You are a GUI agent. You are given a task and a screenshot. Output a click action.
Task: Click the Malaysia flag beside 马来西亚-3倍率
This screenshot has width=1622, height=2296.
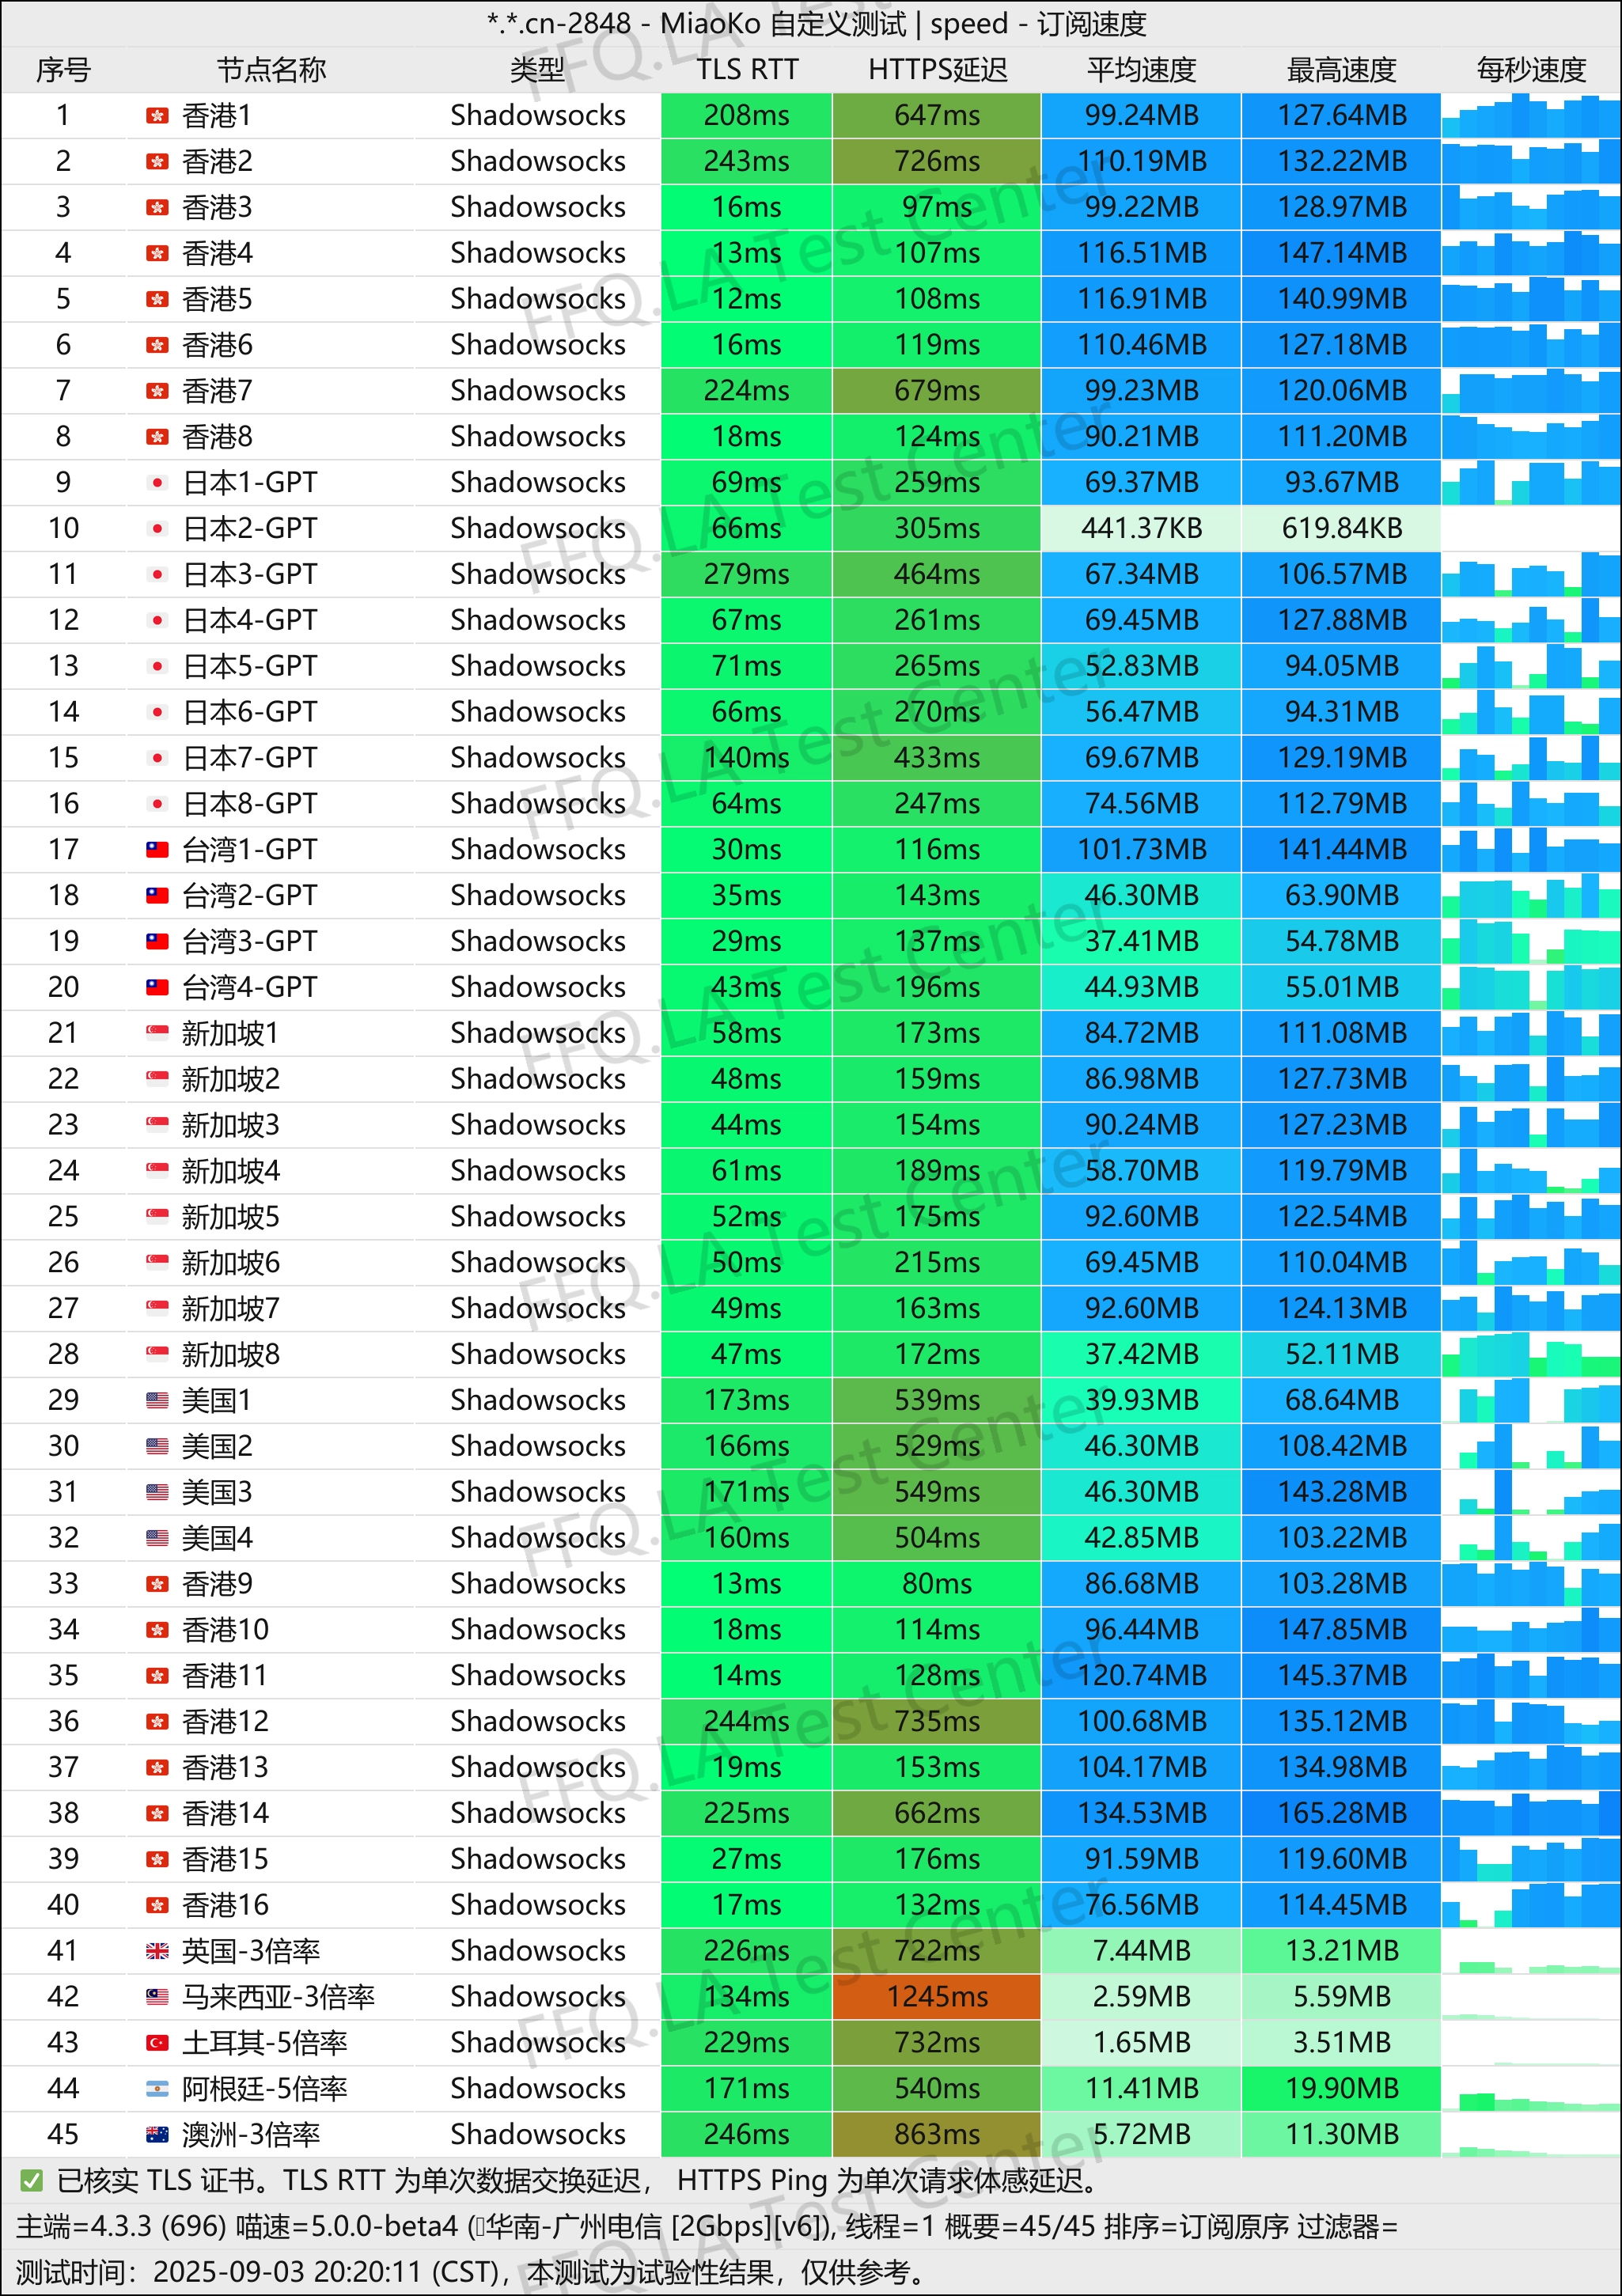[x=157, y=1997]
